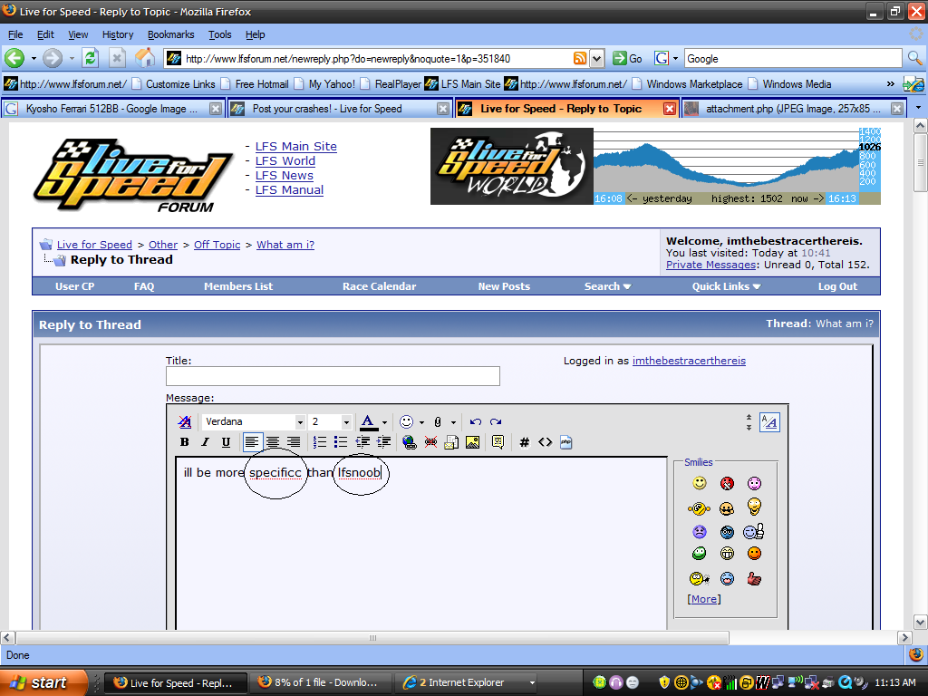The image size is (928, 696).
Task: Open the Windows Start menu
Action: click(x=43, y=682)
